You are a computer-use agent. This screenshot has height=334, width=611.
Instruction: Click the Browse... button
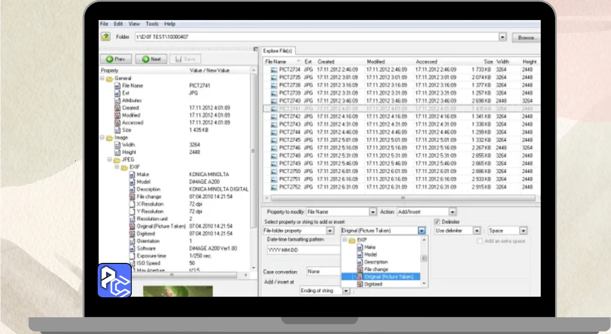pos(526,37)
